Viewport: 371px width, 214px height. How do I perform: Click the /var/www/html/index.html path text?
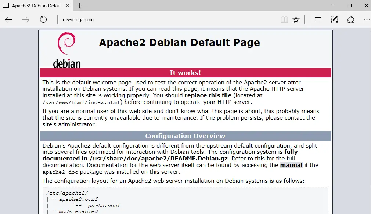[81, 102]
